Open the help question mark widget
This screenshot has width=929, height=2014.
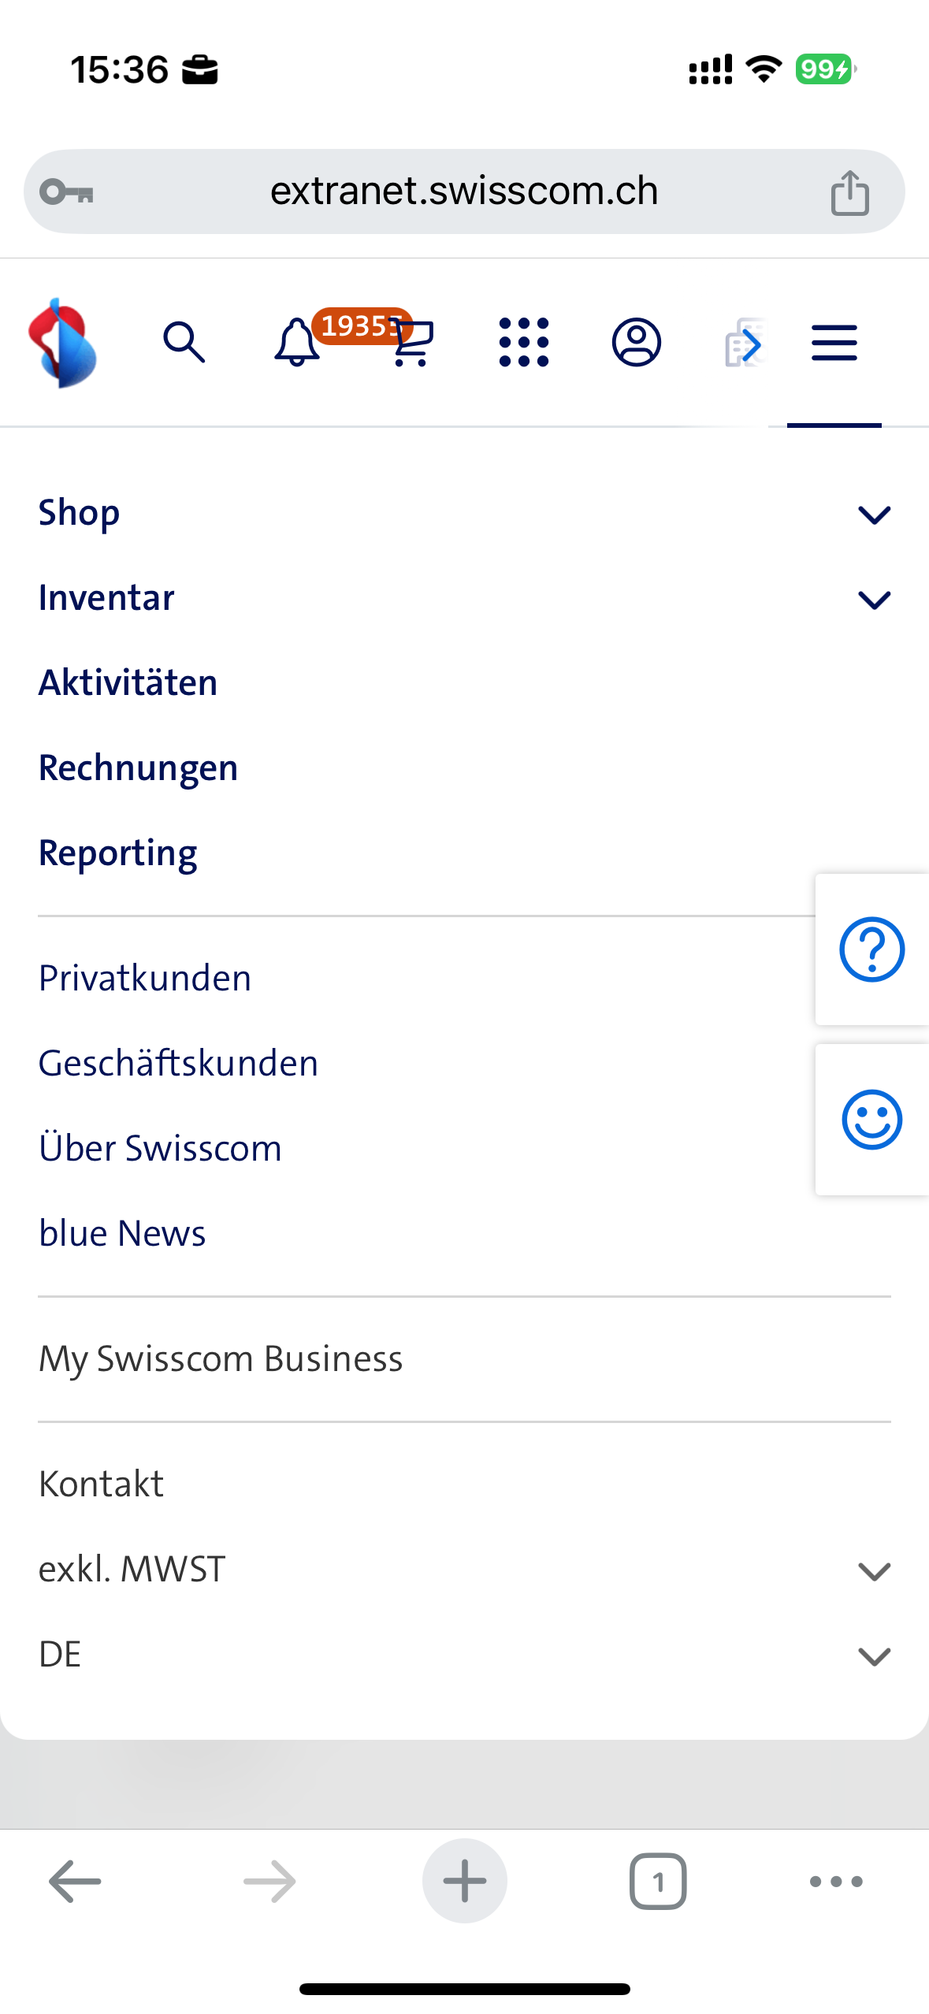[x=871, y=949]
